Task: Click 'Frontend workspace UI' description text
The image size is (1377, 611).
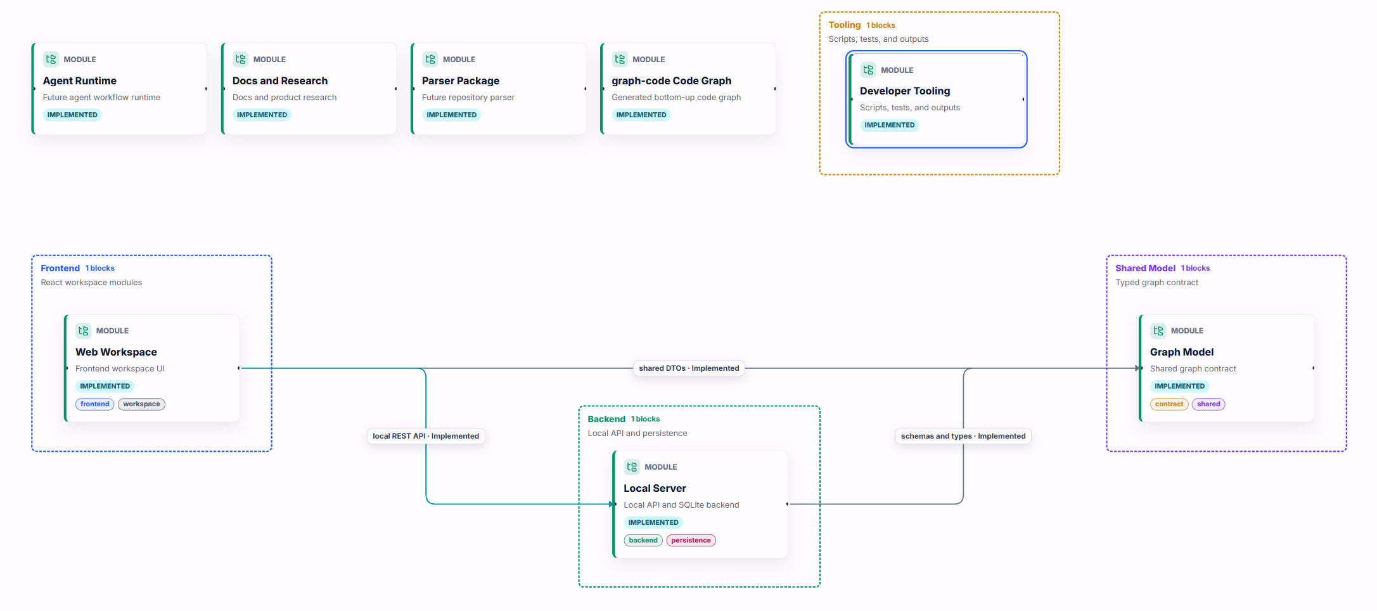Action: pos(120,369)
